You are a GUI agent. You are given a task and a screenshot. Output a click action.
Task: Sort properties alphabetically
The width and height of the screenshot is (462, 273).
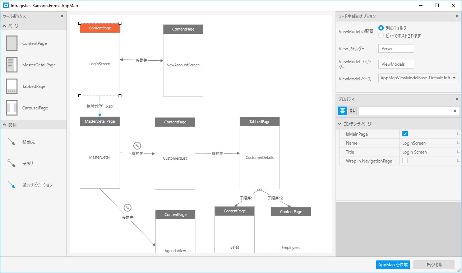[x=352, y=111]
